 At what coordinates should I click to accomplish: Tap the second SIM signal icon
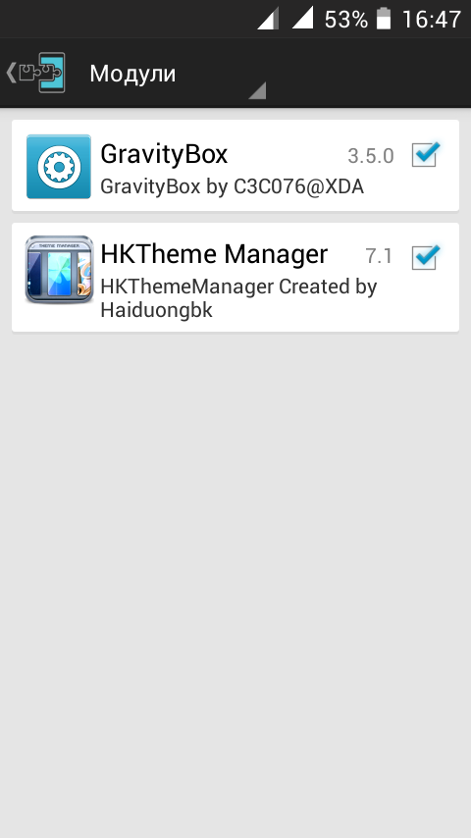[302, 20]
